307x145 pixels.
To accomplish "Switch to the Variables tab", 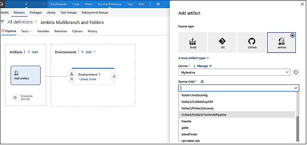I will tap(43, 31).
